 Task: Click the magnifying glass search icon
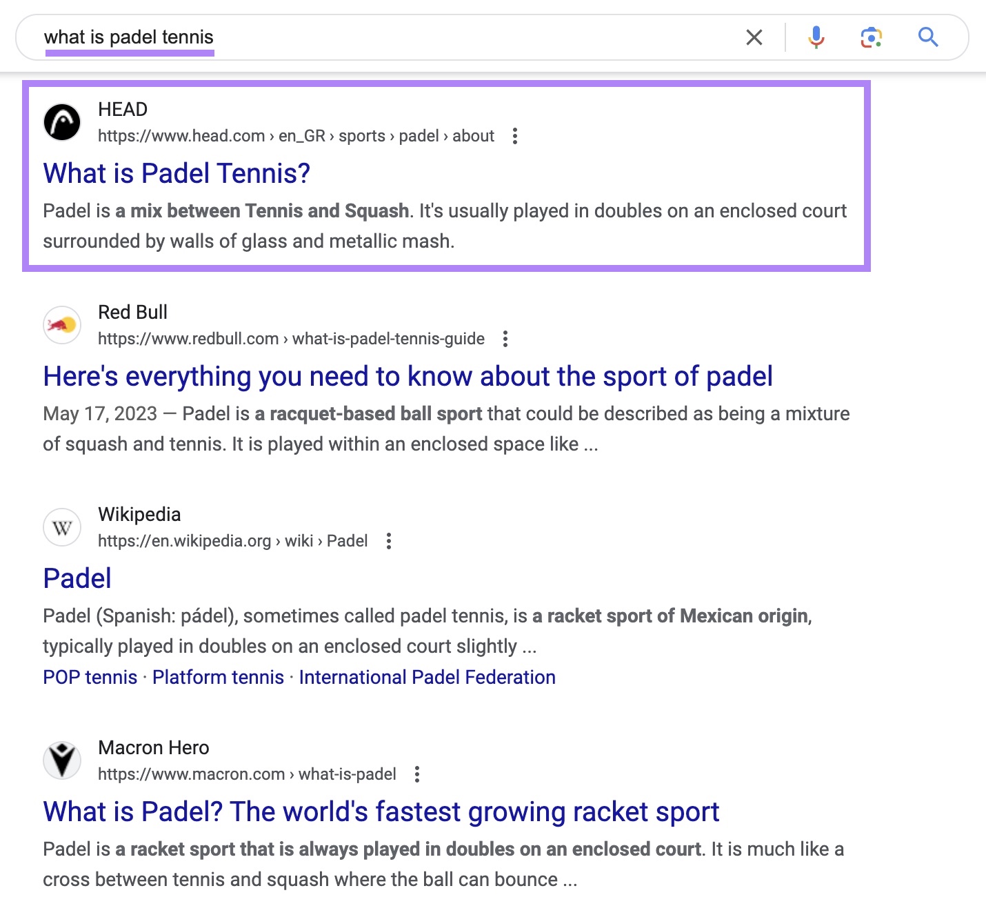tap(928, 37)
